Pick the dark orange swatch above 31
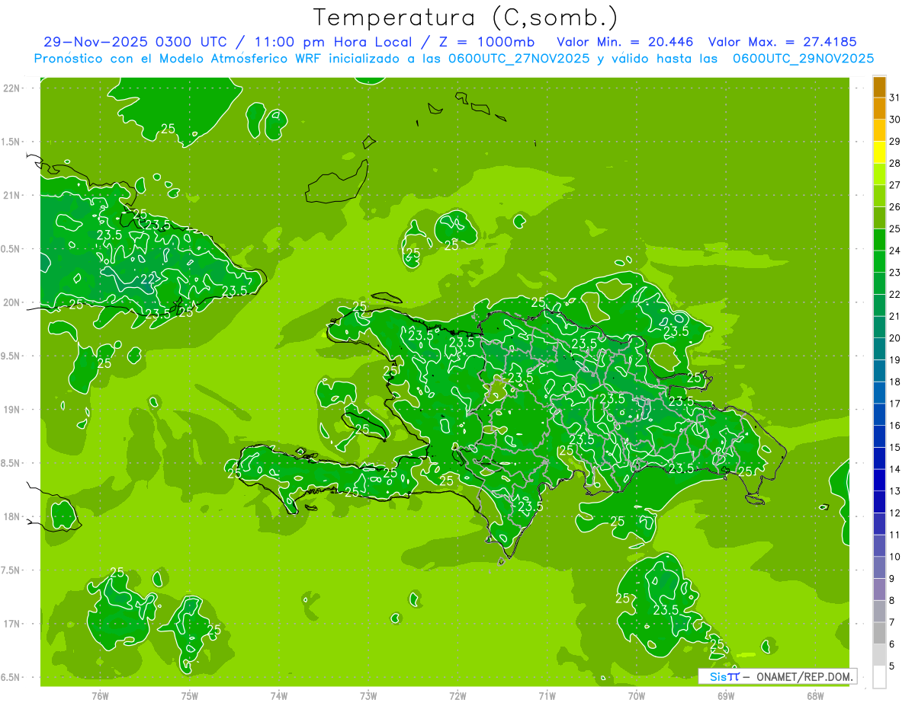The image size is (915, 706). pos(879,87)
